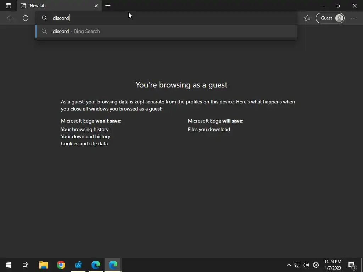363x272 pixels.
Task: Click the Cookies and site data text
Action: point(84,144)
